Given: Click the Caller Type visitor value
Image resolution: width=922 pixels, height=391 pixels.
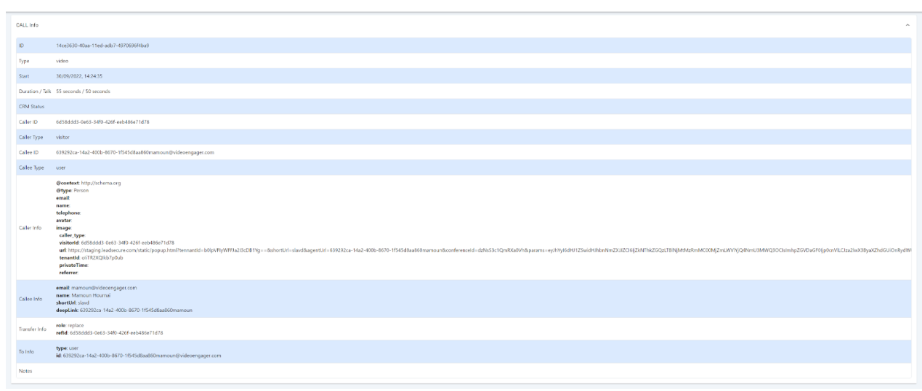Looking at the screenshot, I should click(64, 137).
